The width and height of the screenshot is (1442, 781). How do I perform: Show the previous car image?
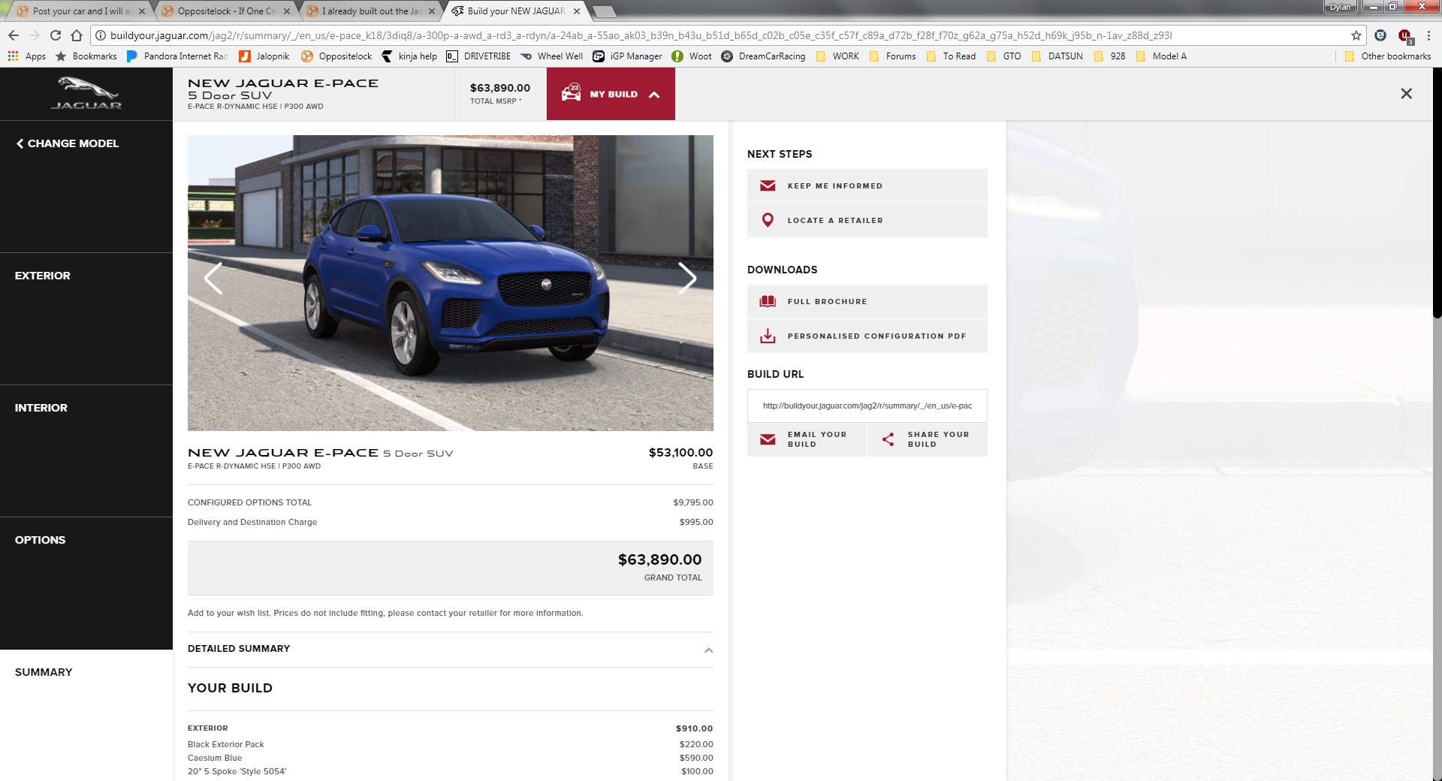coord(213,279)
